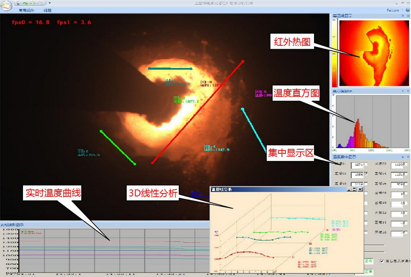Click the blue help icon at top right
The height and width of the screenshot is (277, 411).
click(x=407, y=10)
